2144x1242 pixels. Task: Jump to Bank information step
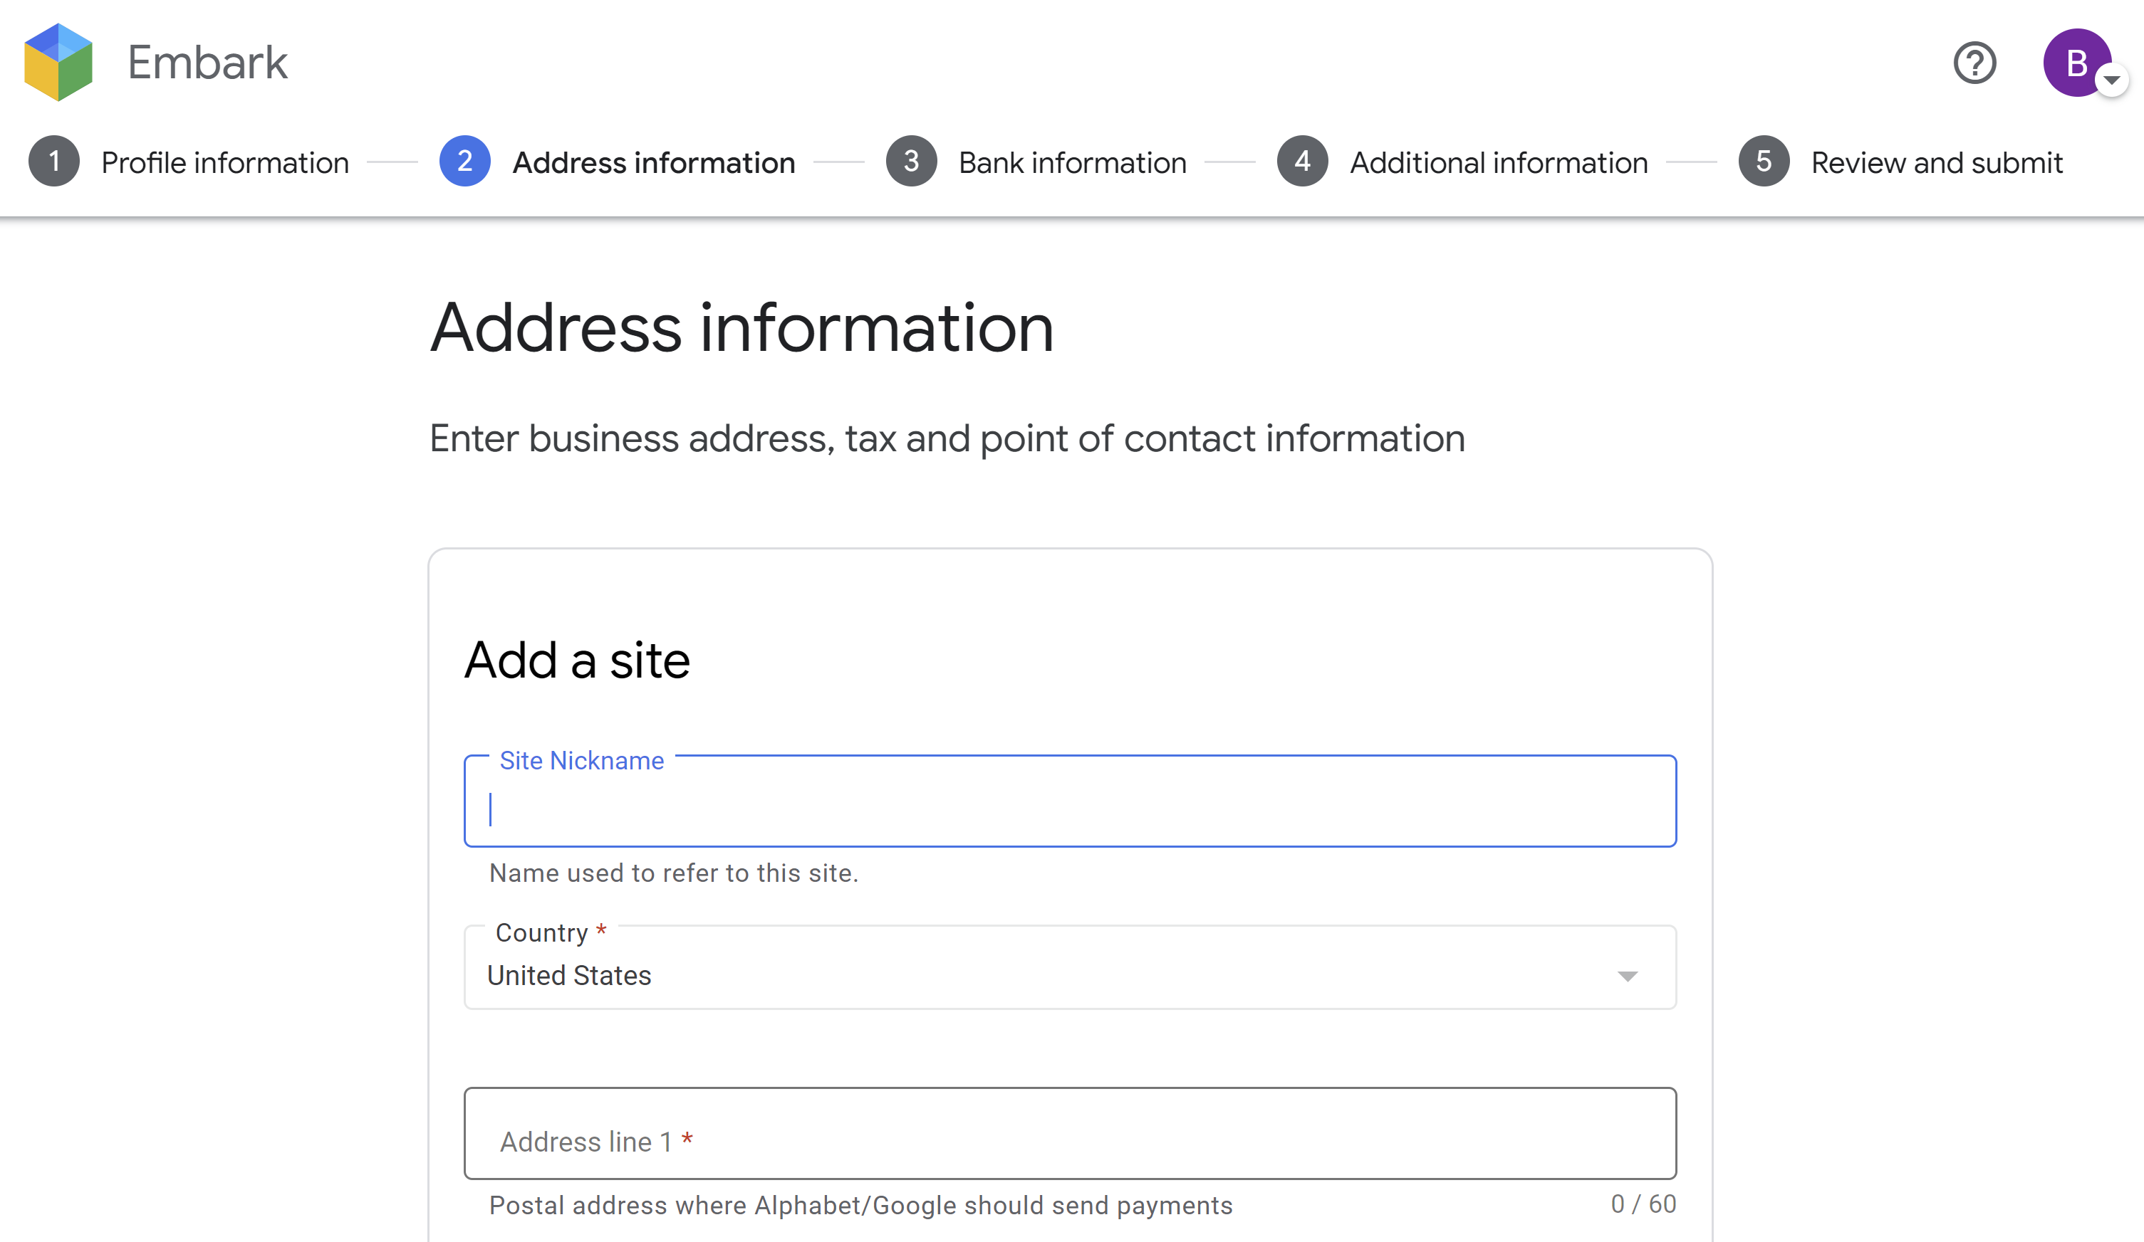coord(1072,162)
